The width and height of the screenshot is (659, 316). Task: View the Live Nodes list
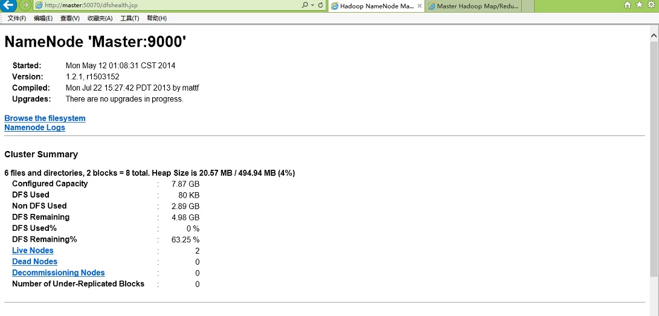pyautogui.click(x=33, y=251)
